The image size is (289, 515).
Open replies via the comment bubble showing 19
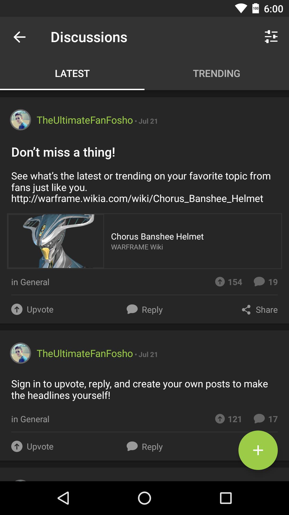(266, 282)
